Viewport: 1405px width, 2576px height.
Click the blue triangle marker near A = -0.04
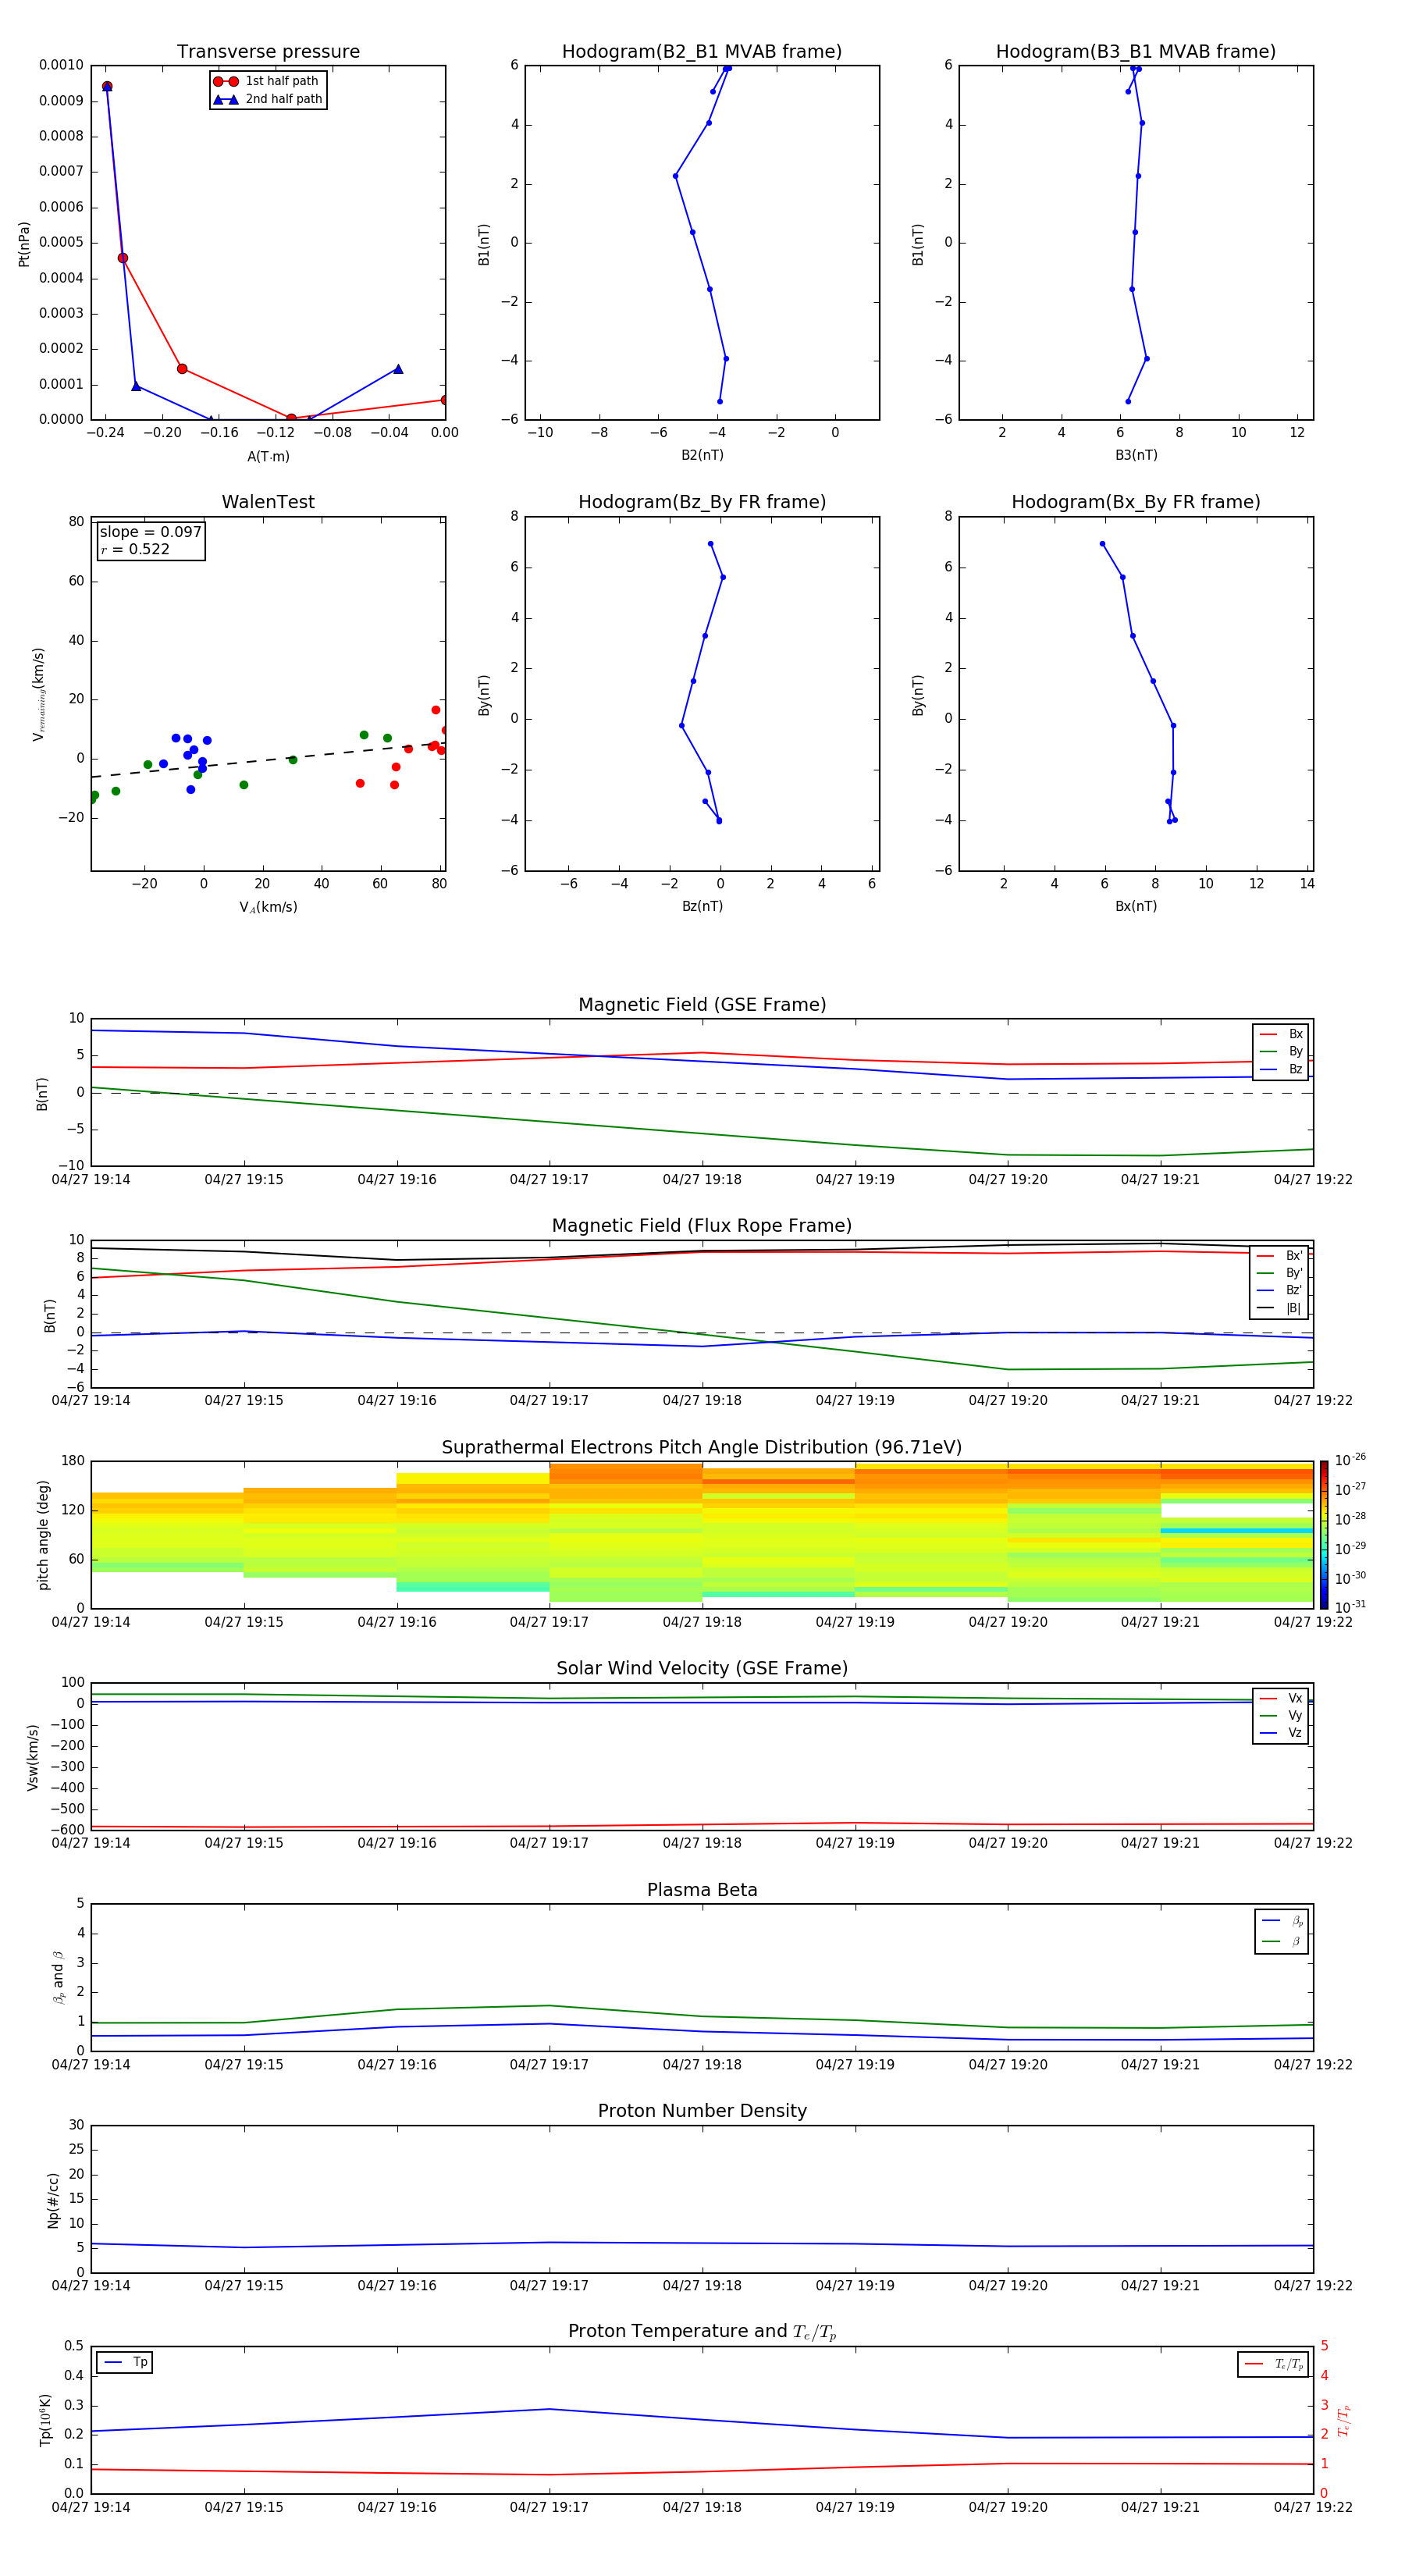click(398, 369)
